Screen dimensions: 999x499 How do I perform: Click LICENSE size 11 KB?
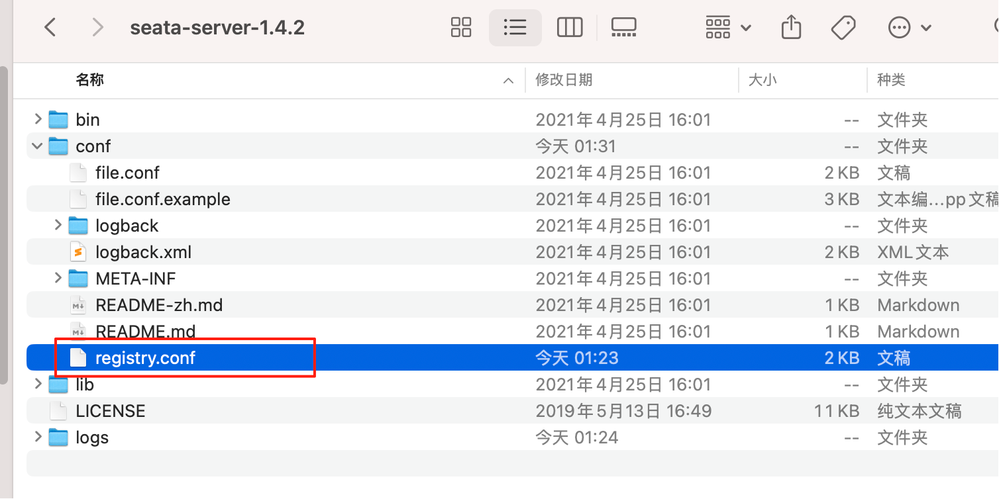click(x=837, y=411)
